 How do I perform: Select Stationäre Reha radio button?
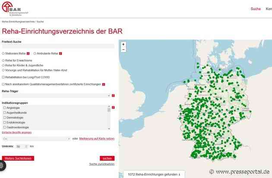click(3, 54)
